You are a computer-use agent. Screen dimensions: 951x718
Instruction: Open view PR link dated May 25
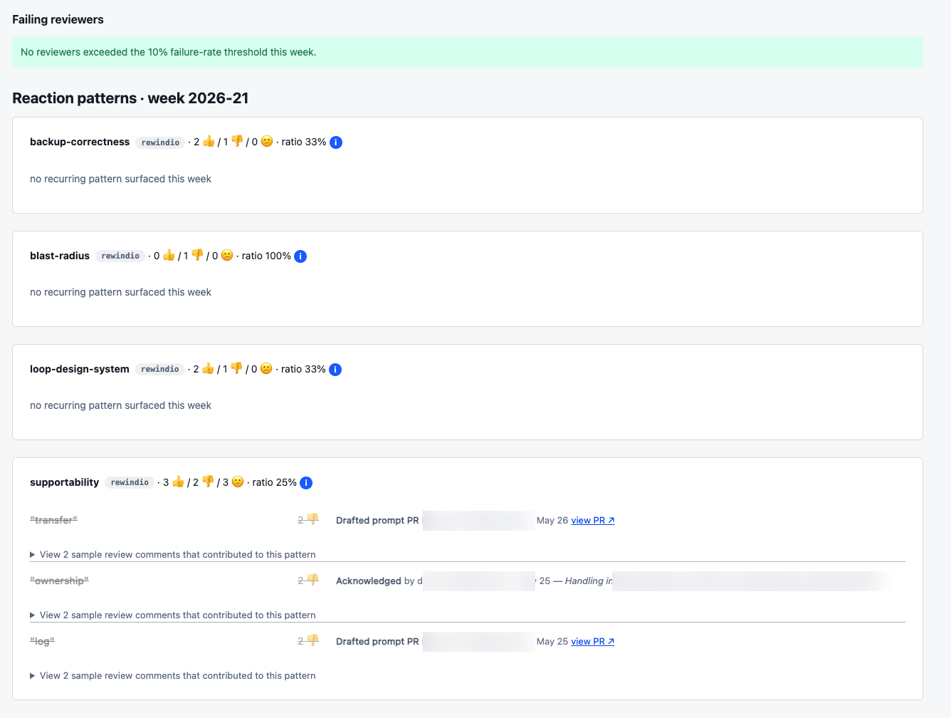pyautogui.click(x=593, y=642)
